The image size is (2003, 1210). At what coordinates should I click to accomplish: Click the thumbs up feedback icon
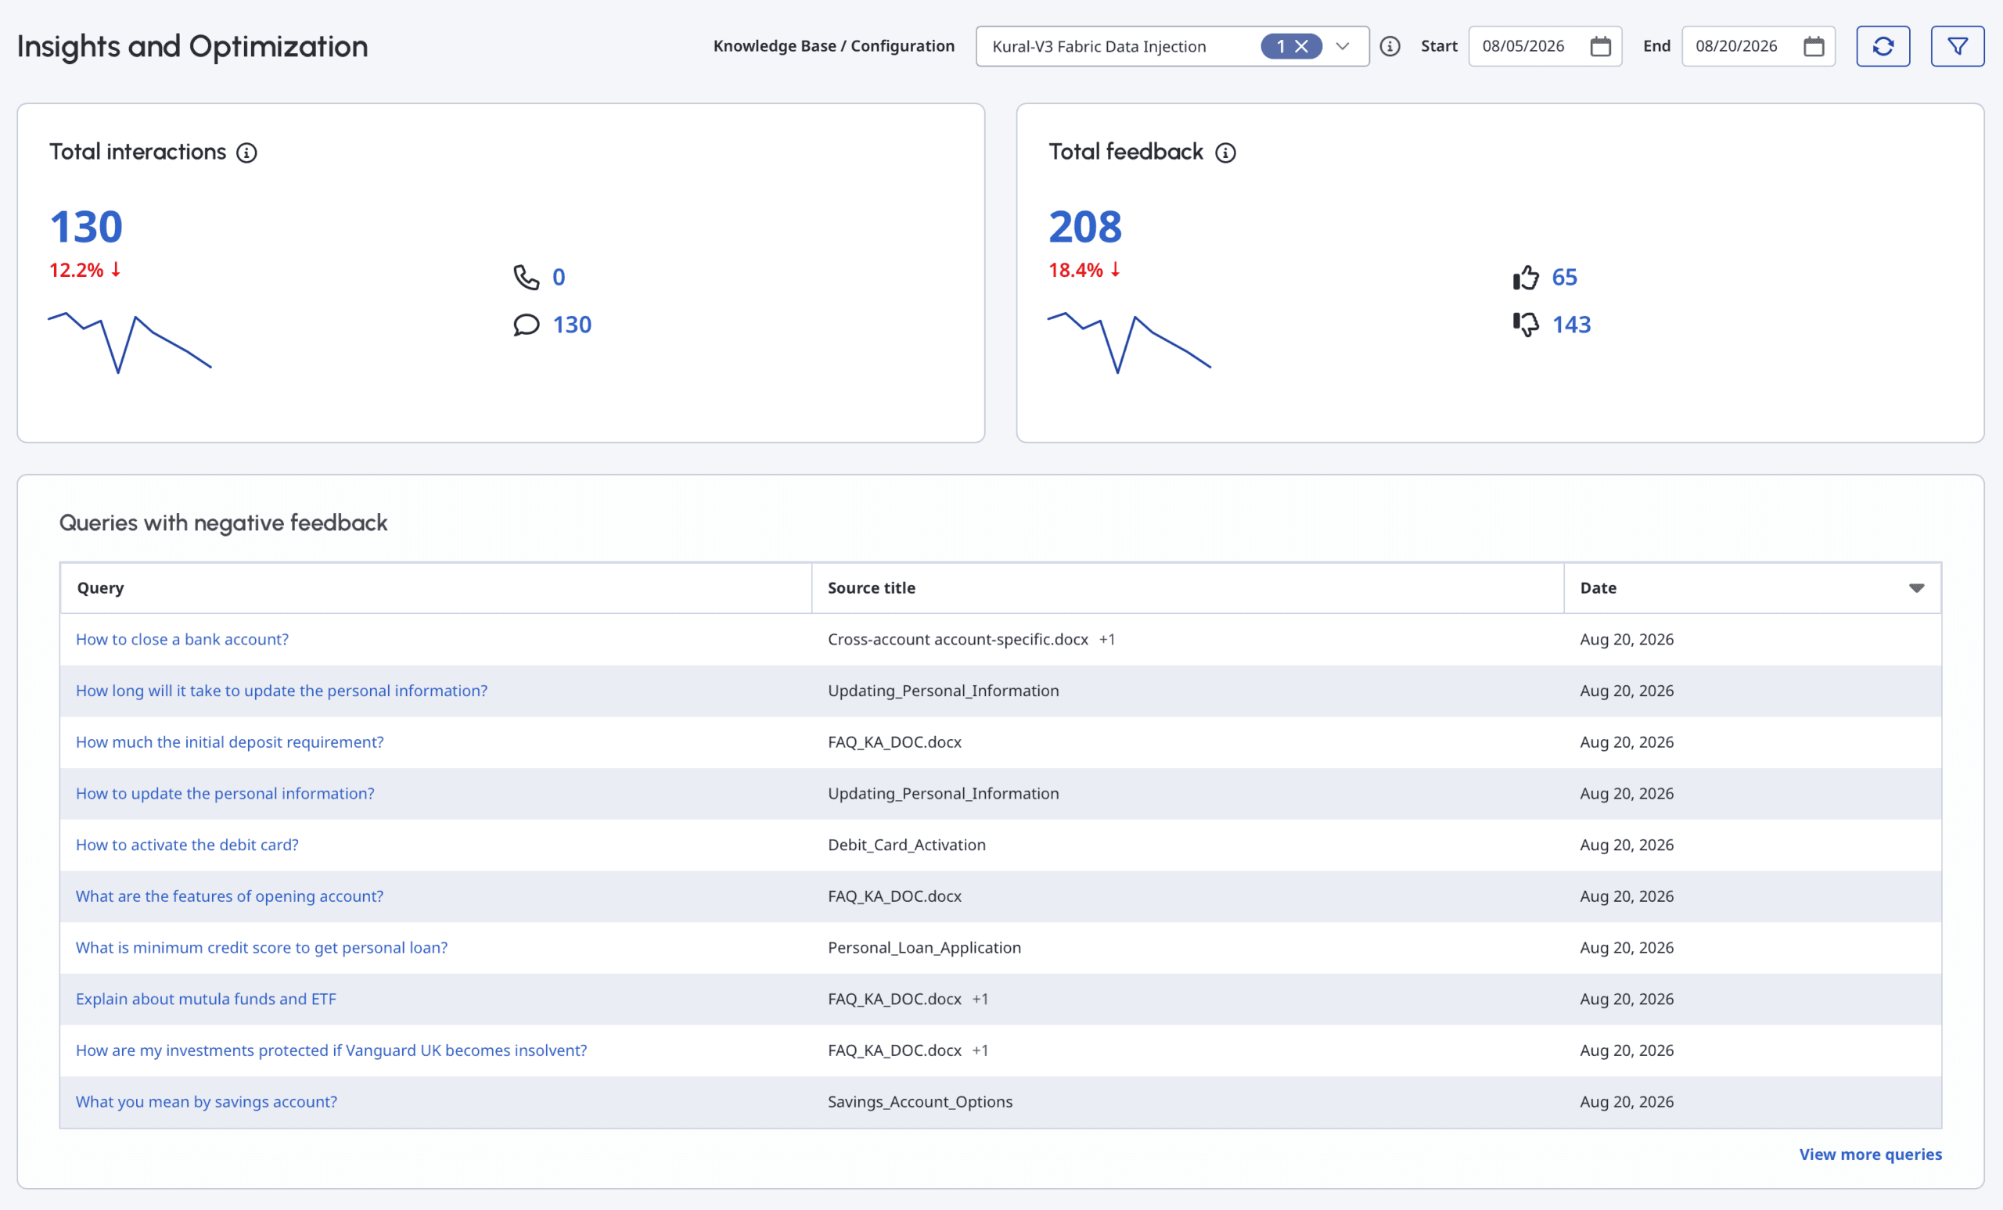(x=1526, y=277)
